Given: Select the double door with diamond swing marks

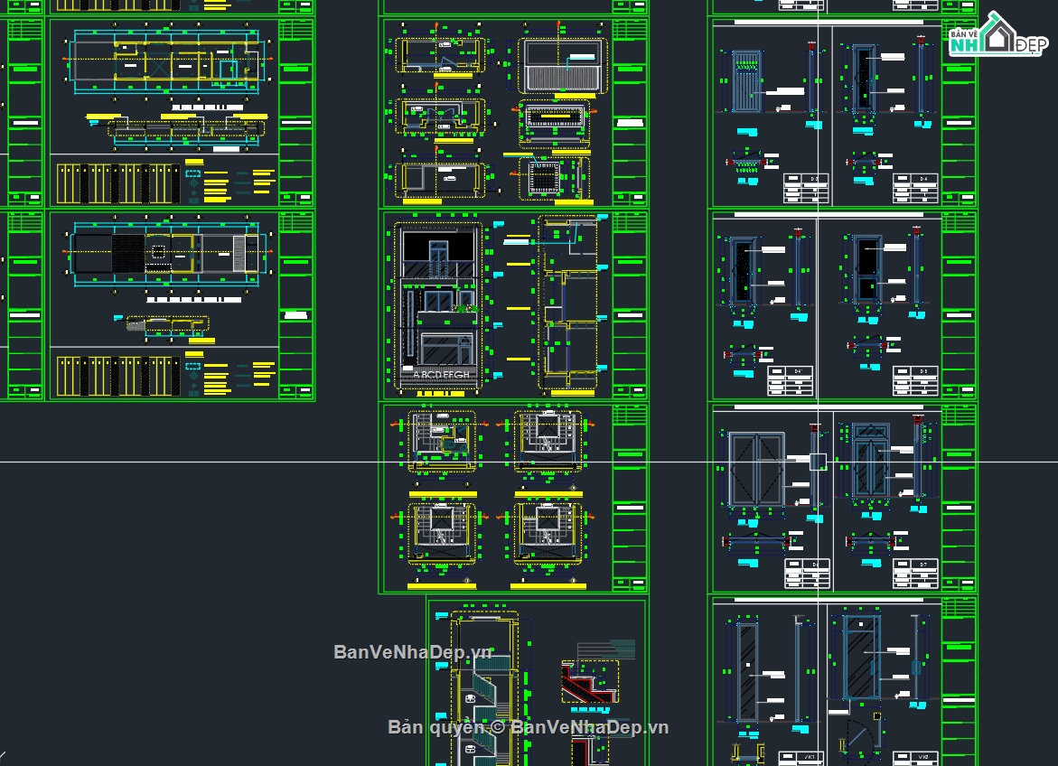Looking at the screenshot, I should click(756, 470).
